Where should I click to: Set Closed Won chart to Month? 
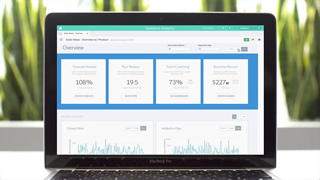[x=129, y=128]
